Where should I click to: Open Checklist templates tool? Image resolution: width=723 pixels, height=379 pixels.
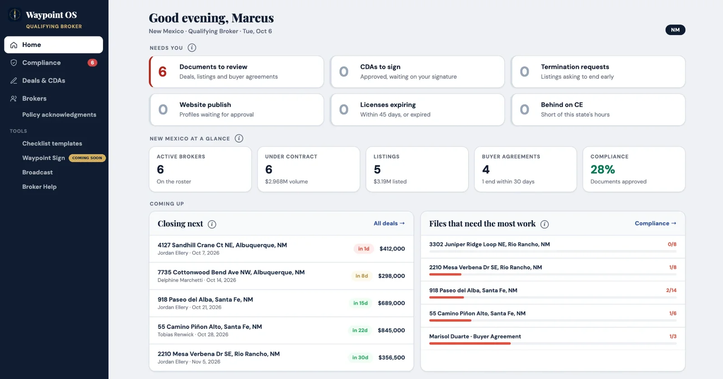[52, 143]
